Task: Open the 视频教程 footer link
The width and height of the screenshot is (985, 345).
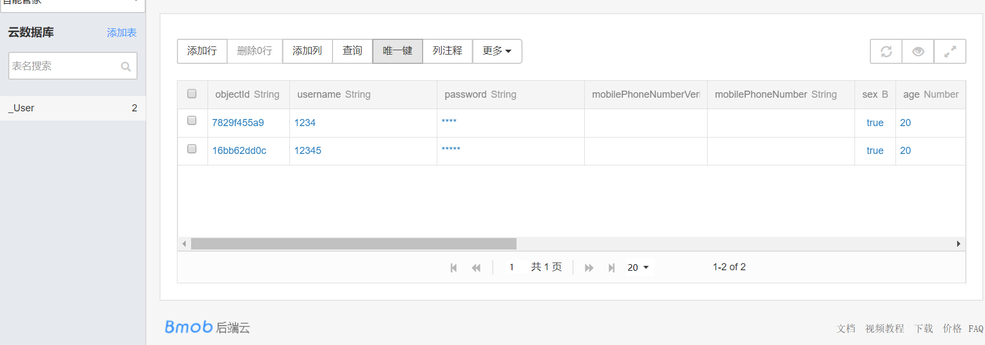Action: (885, 329)
